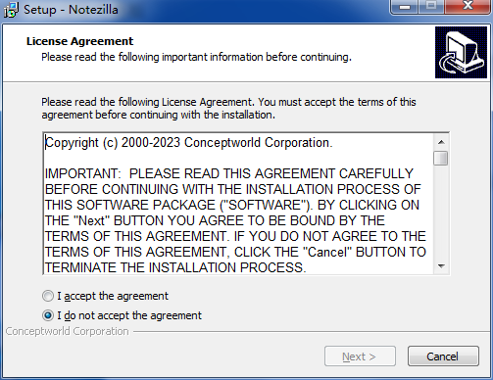Screen dimensions: 493x380
Task: Click inside the license agreement text box
Action: tap(239, 204)
